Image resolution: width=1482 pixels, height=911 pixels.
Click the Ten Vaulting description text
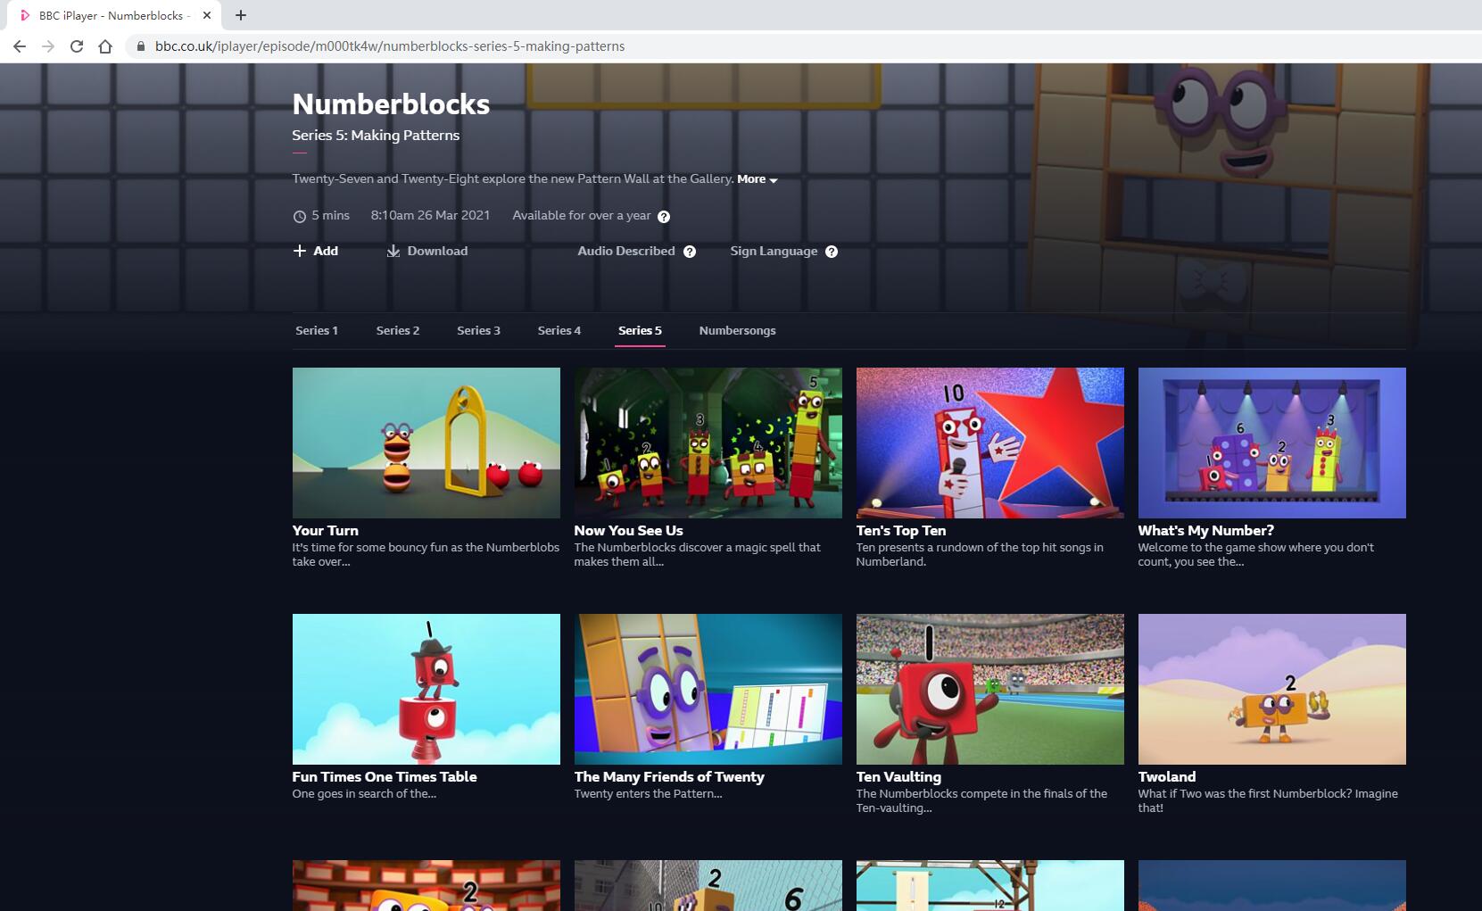tap(981, 800)
